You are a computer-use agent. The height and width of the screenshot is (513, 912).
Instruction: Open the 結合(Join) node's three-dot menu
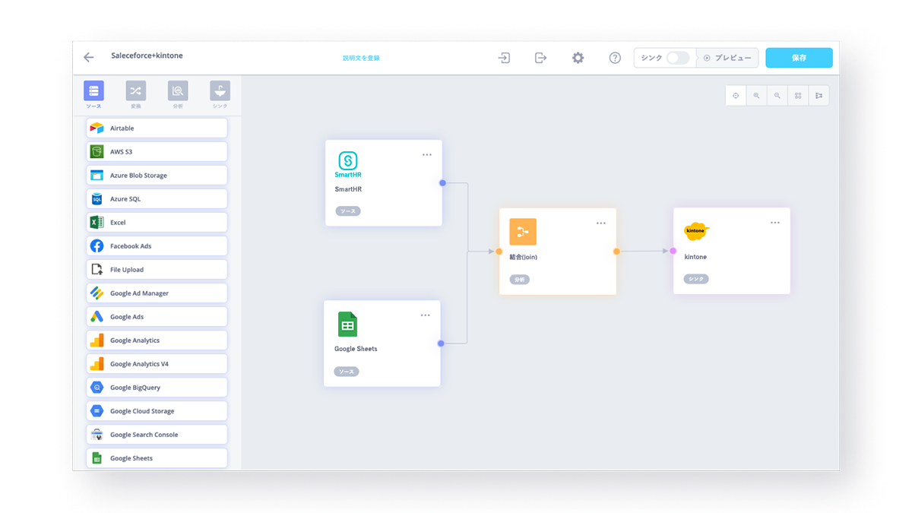pos(601,223)
